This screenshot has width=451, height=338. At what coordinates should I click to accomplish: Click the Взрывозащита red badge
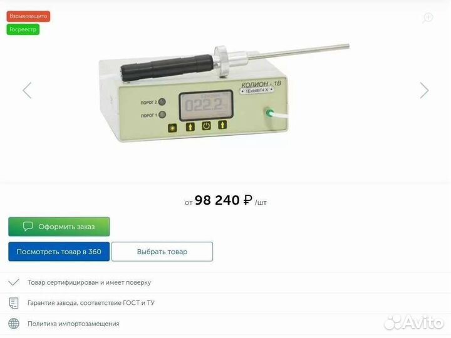tap(28, 16)
